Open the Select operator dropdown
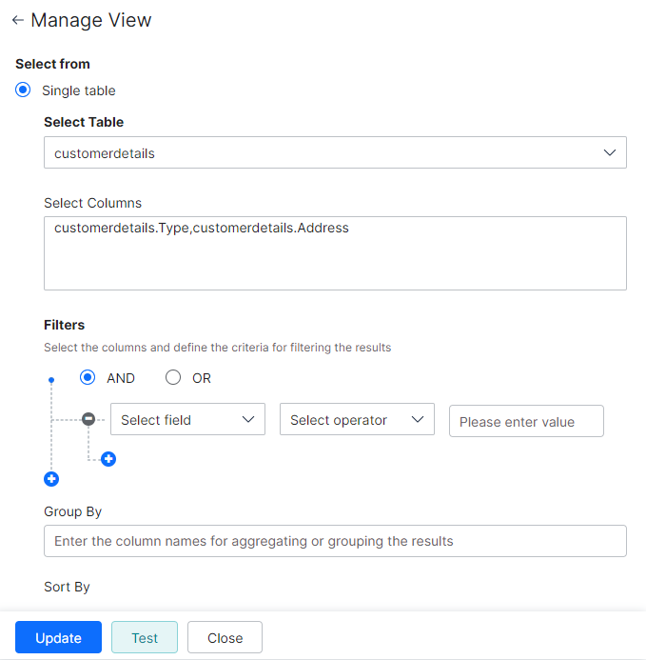The image size is (646, 660). (x=357, y=420)
